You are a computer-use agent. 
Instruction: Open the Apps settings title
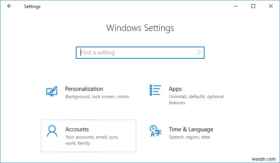point(175,89)
